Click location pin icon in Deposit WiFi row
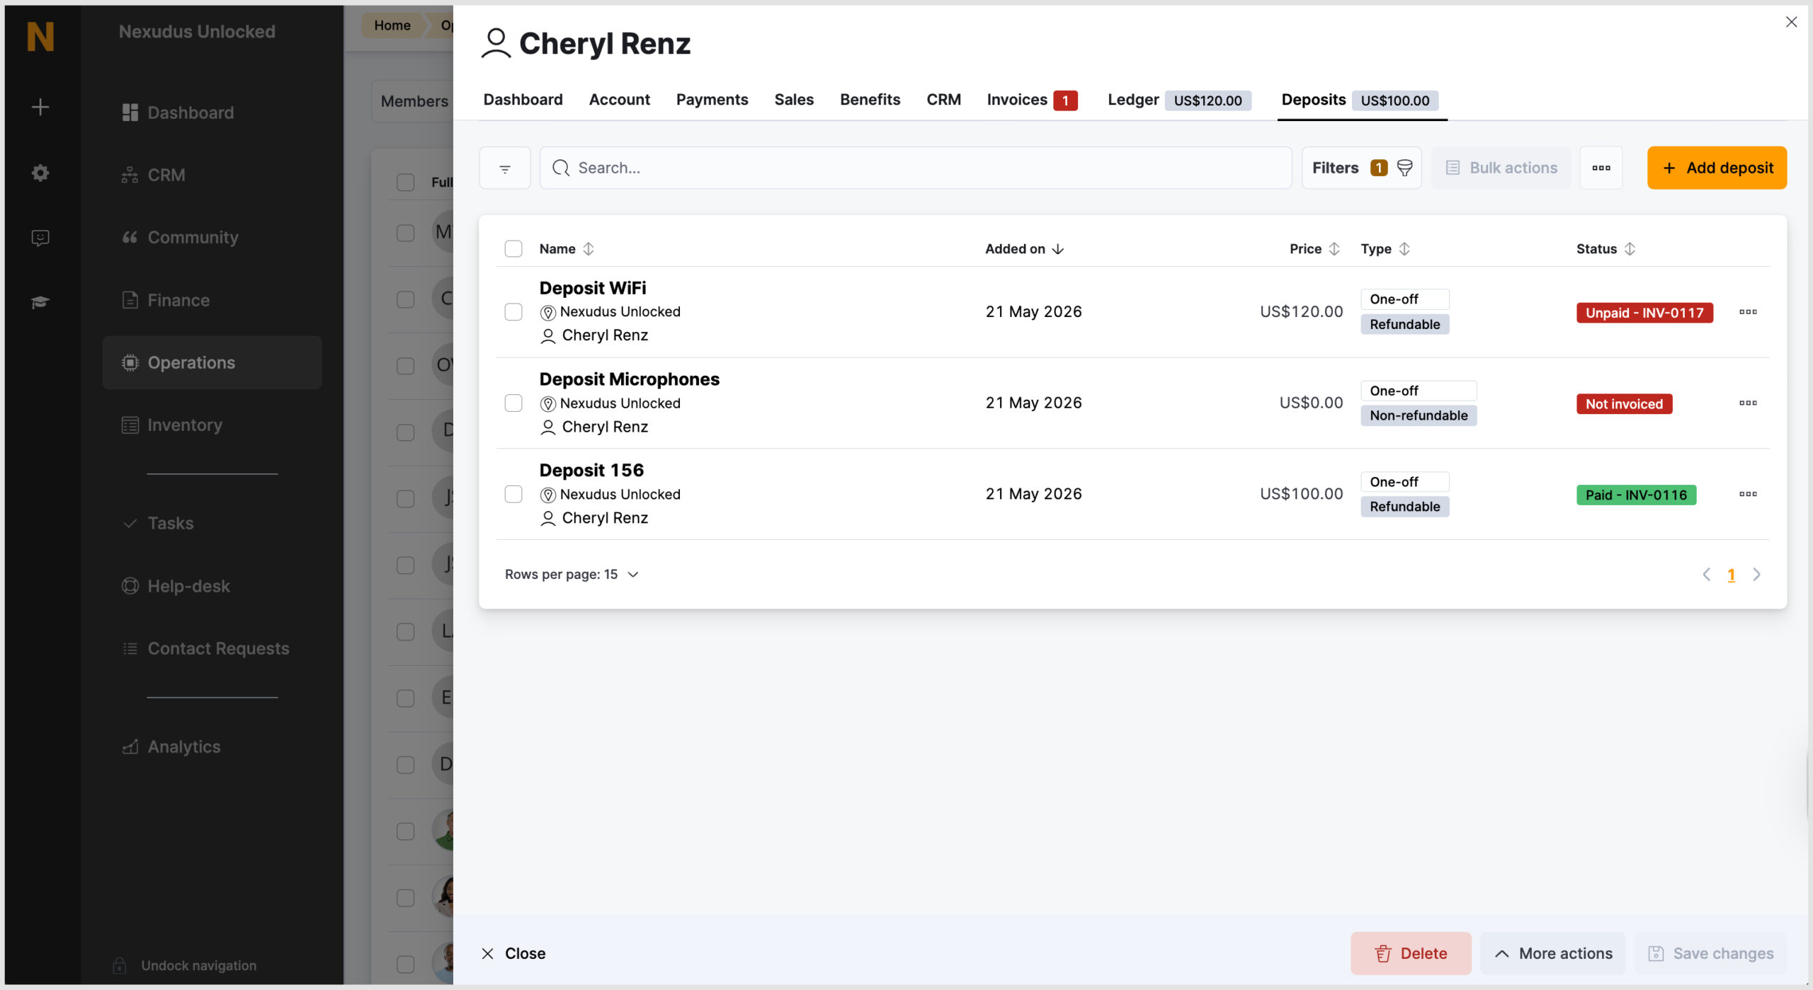Image resolution: width=1813 pixels, height=990 pixels. pyautogui.click(x=547, y=313)
